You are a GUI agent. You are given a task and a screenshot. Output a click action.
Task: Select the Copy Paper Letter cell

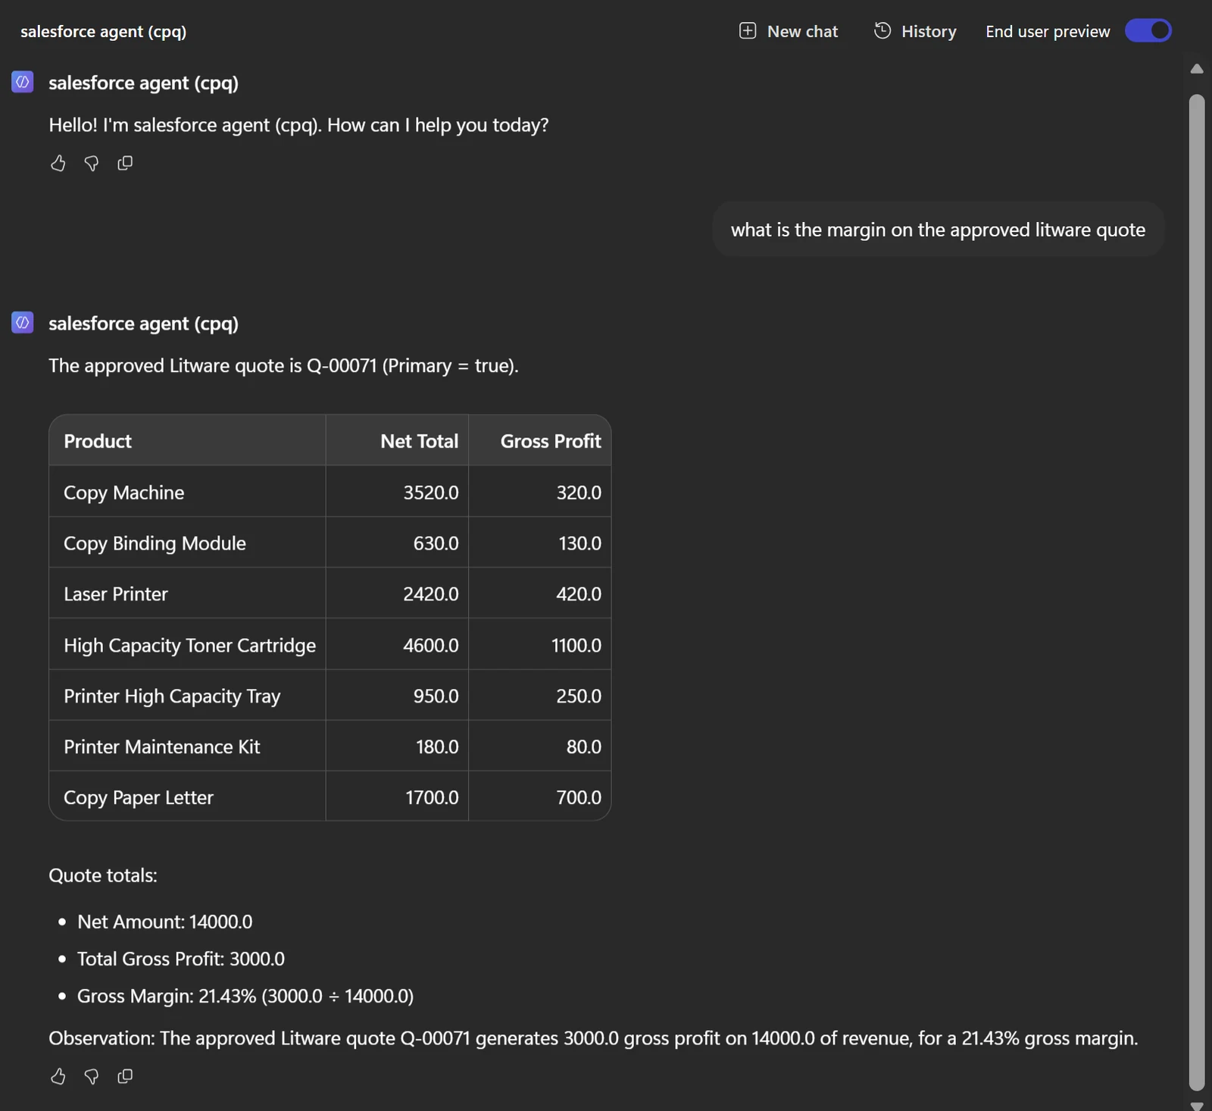tap(188, 797)
